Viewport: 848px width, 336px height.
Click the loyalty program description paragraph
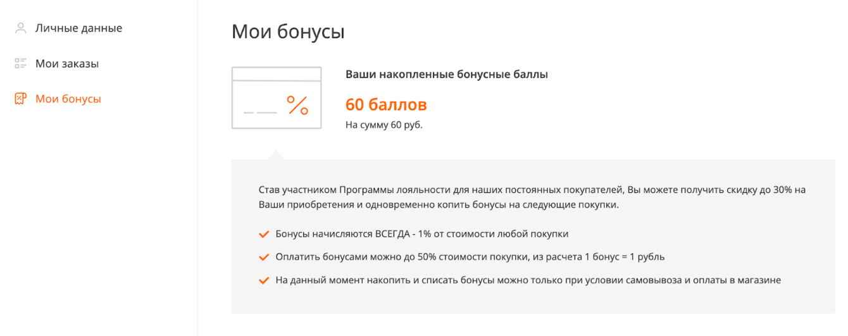click(532, 197)
